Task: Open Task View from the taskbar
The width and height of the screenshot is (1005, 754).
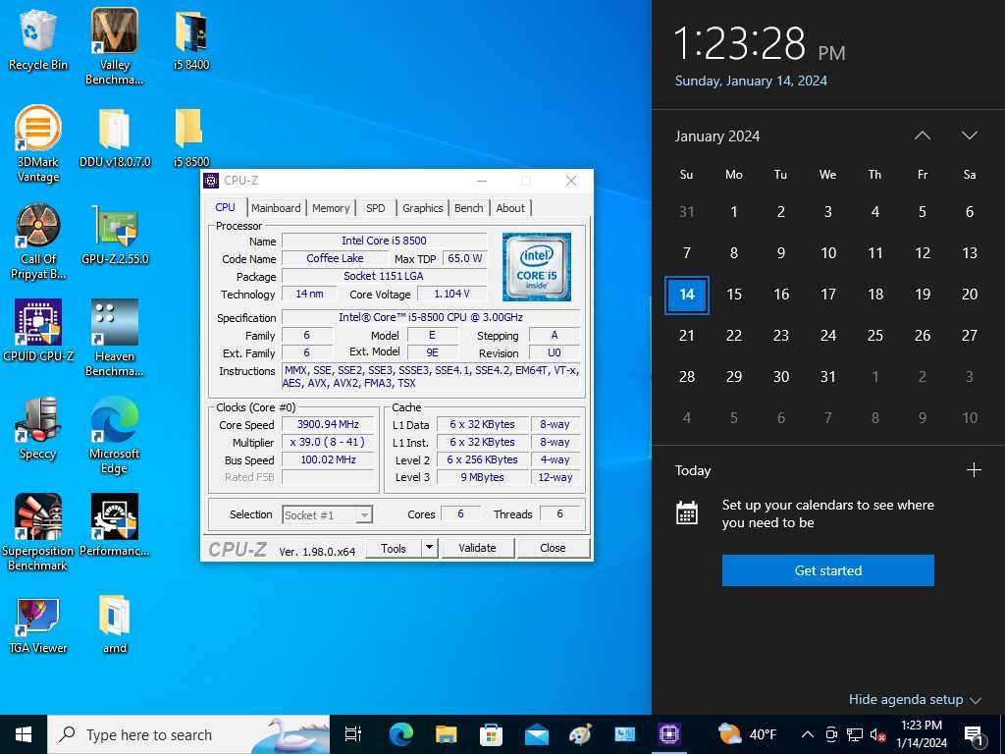Action: pyautogui.click(x=353, y=734)
